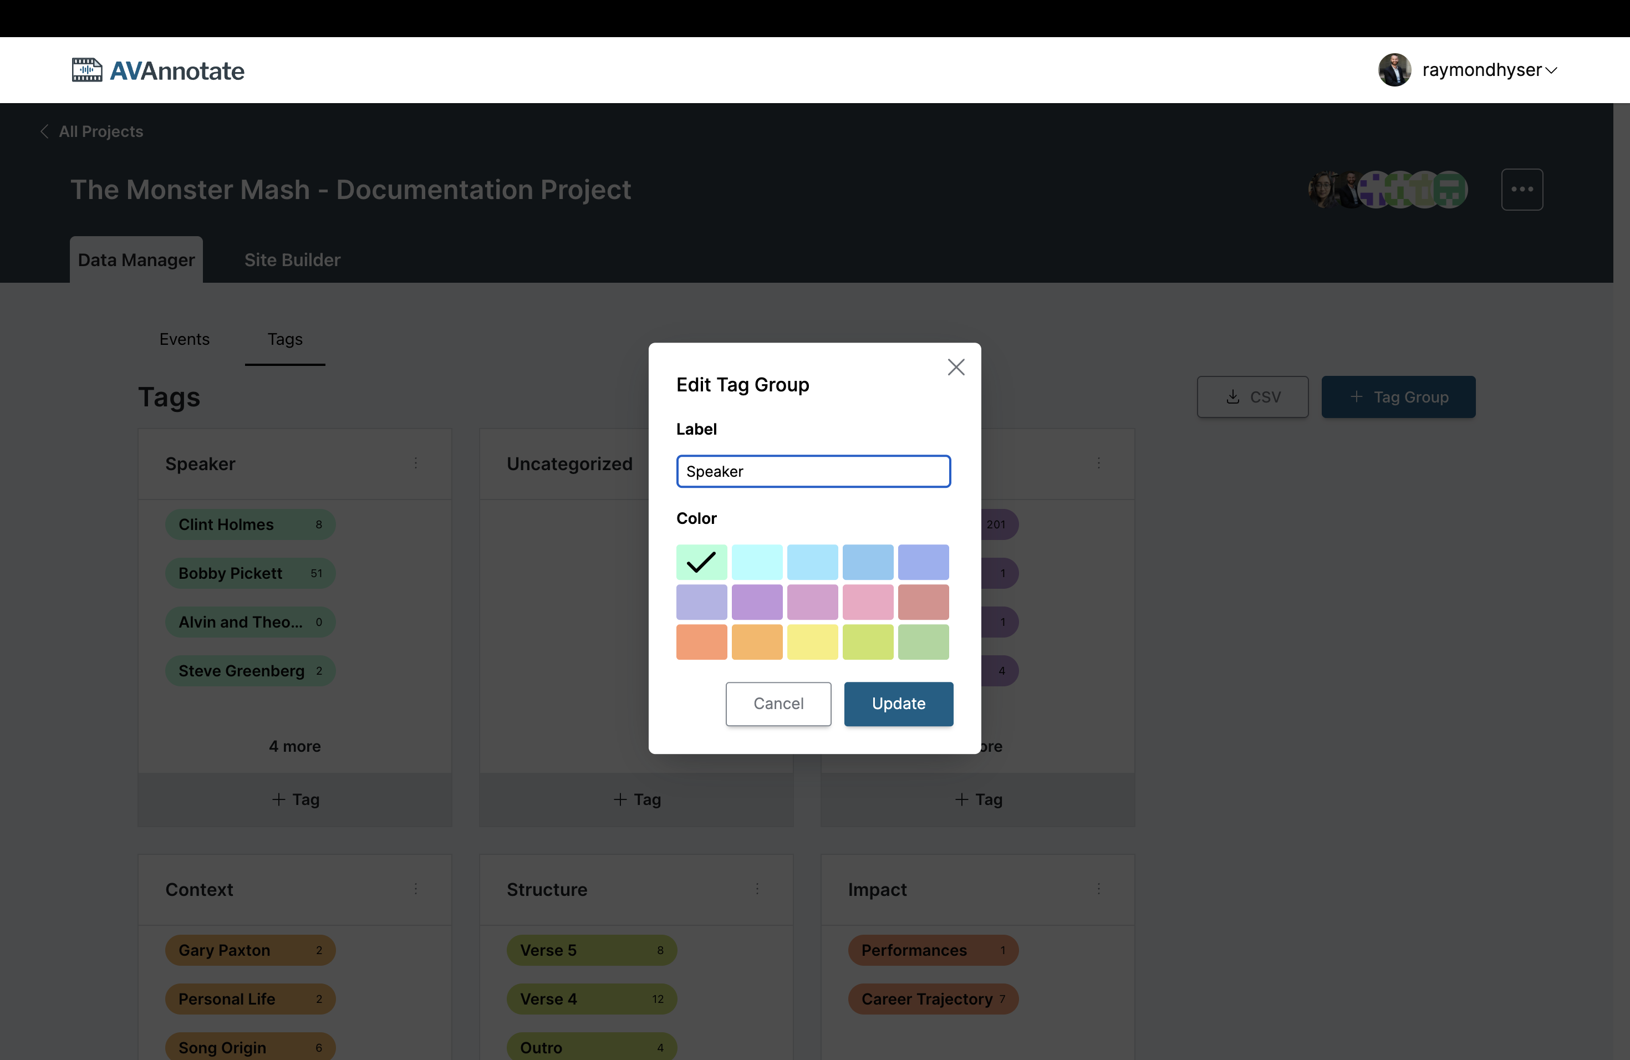The image size is (1630, 1060).
Task: Open the project options ellipsis menu
Action: pyautogui.click(x=1521, y=190)
